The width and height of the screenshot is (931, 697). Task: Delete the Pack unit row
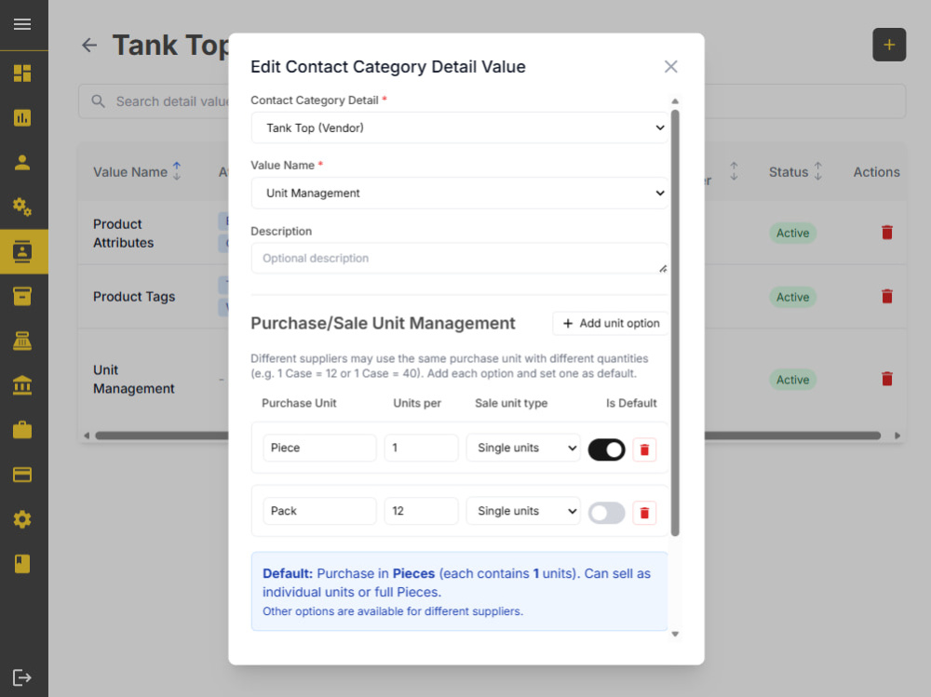644,513
